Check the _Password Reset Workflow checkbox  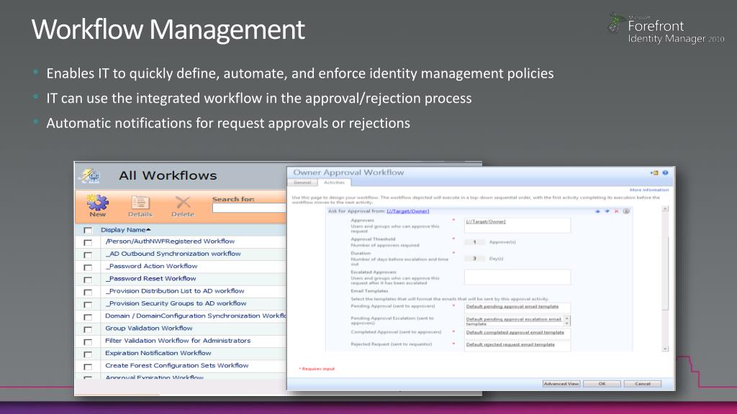88,280
